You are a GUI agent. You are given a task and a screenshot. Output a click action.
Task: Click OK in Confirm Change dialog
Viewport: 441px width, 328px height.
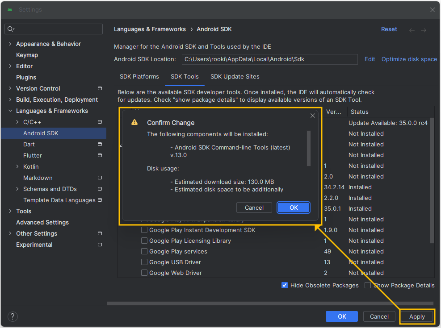294,208
